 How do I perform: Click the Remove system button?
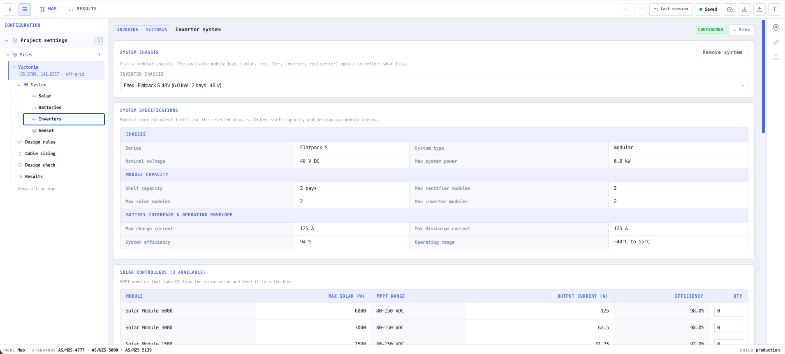click(x=722, y=52)
